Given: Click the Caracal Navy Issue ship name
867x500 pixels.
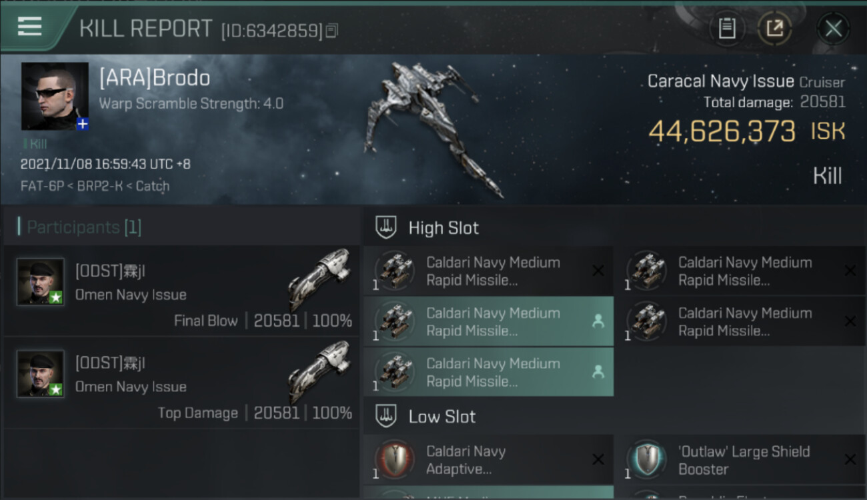Looking at the screenshot, I should [720, 81].
